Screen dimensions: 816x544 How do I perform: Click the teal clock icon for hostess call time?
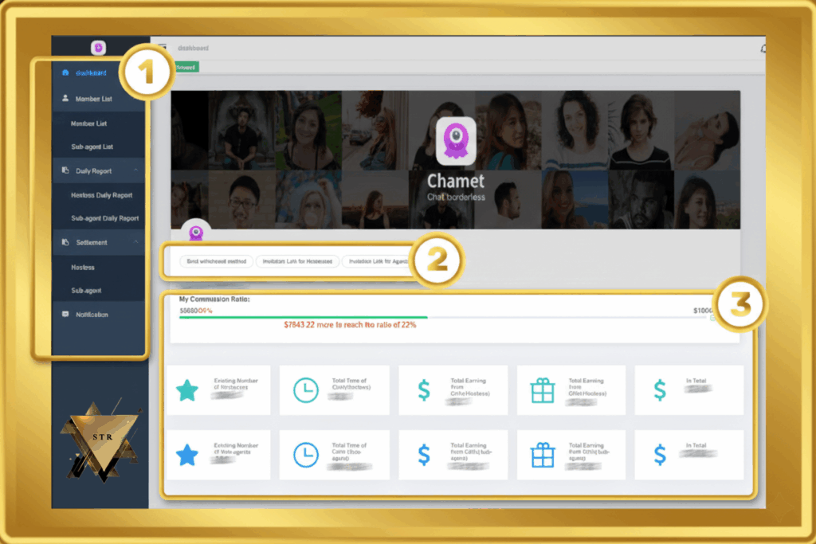pos(305,390)
